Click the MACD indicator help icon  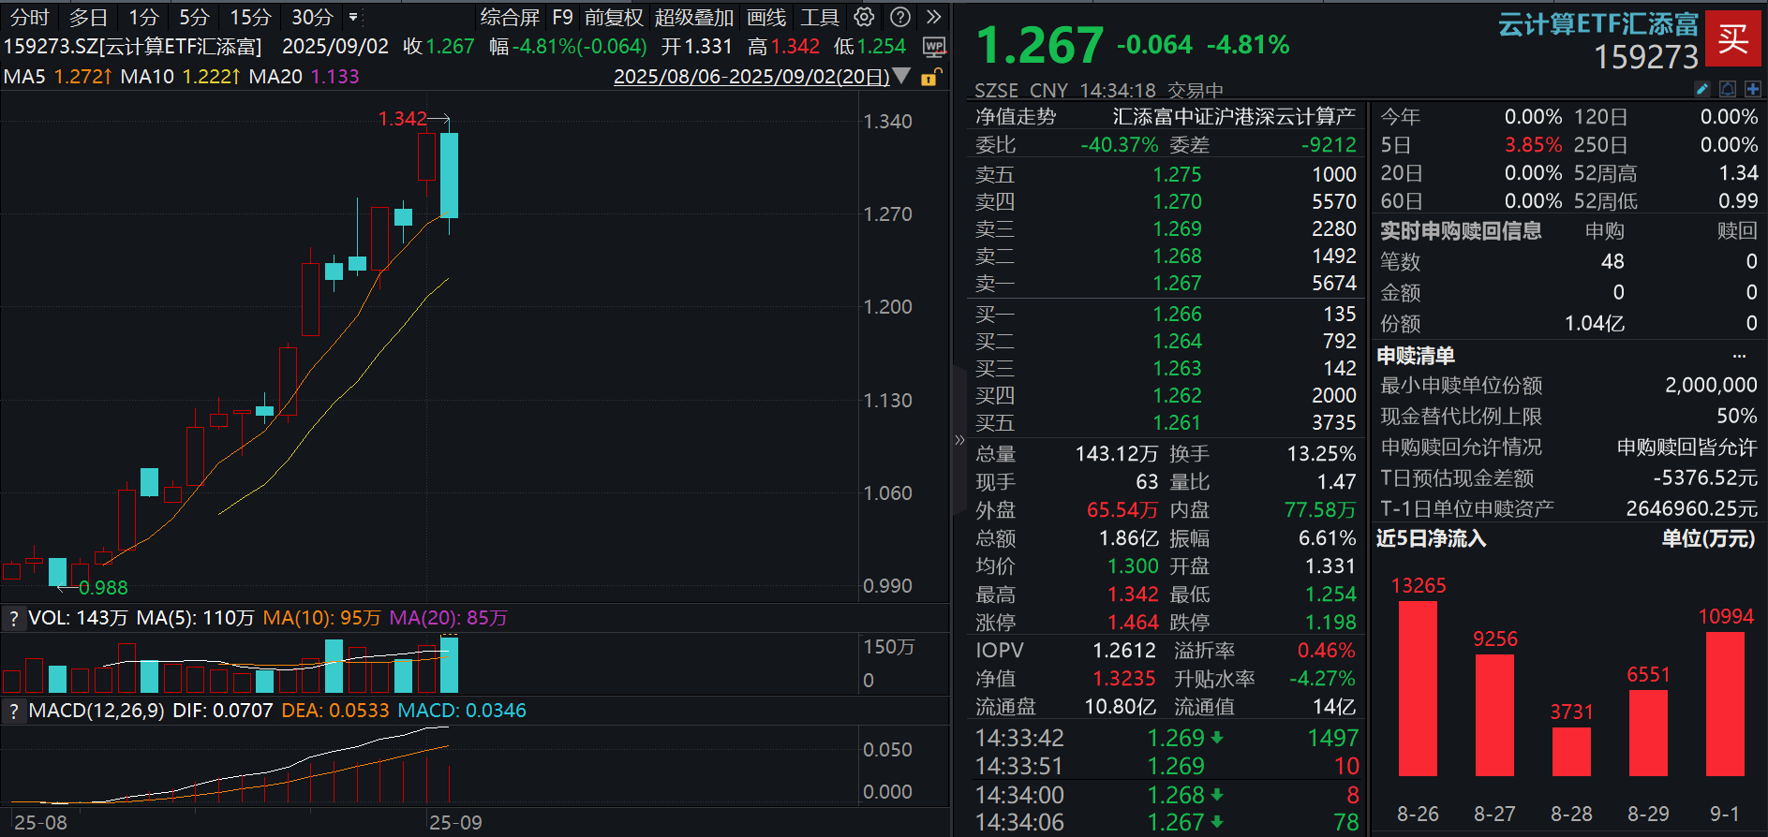coord(13,711)
